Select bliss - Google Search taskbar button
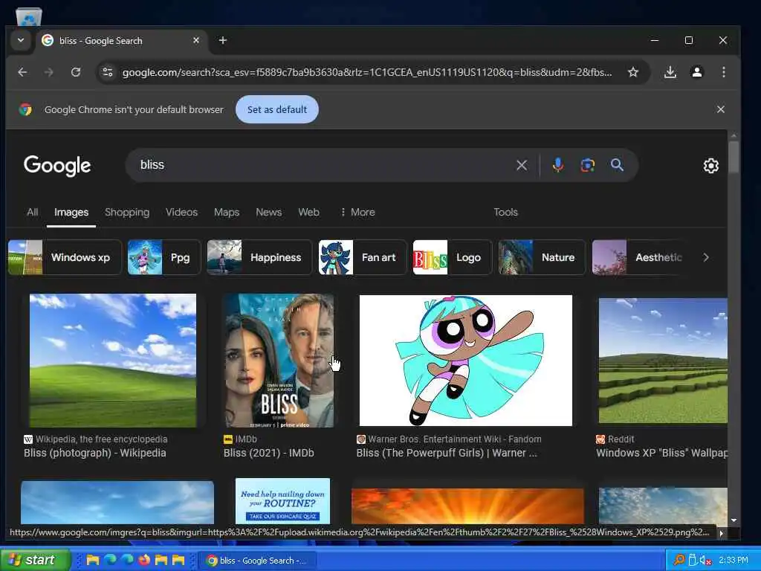This screenshot has width=761, height=571. pyautogui.click(x=258, y=561)
